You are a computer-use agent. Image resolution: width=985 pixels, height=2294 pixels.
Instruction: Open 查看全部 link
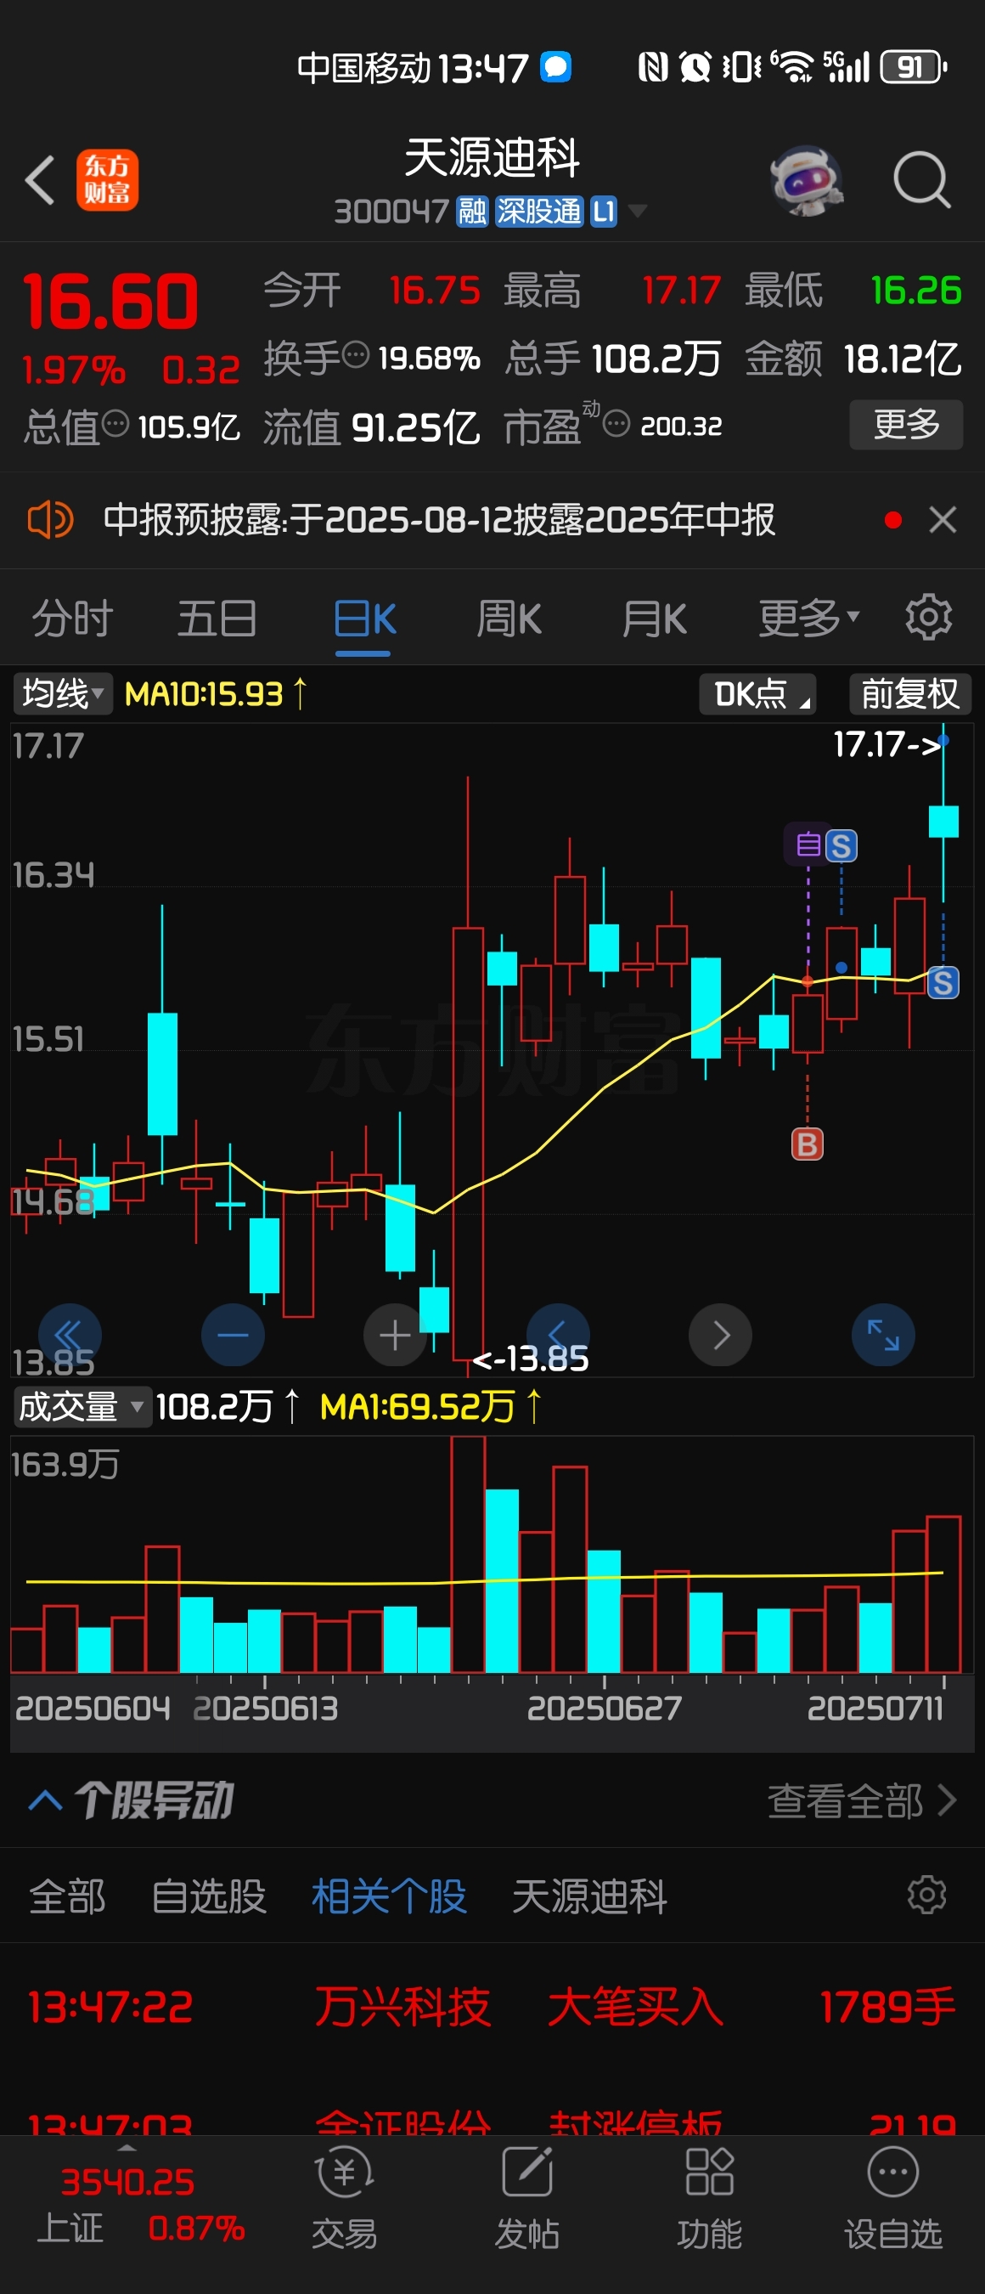pos(862,1800)
